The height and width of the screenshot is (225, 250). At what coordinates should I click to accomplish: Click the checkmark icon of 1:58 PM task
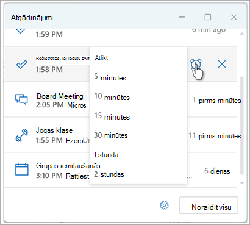[21, 65]
